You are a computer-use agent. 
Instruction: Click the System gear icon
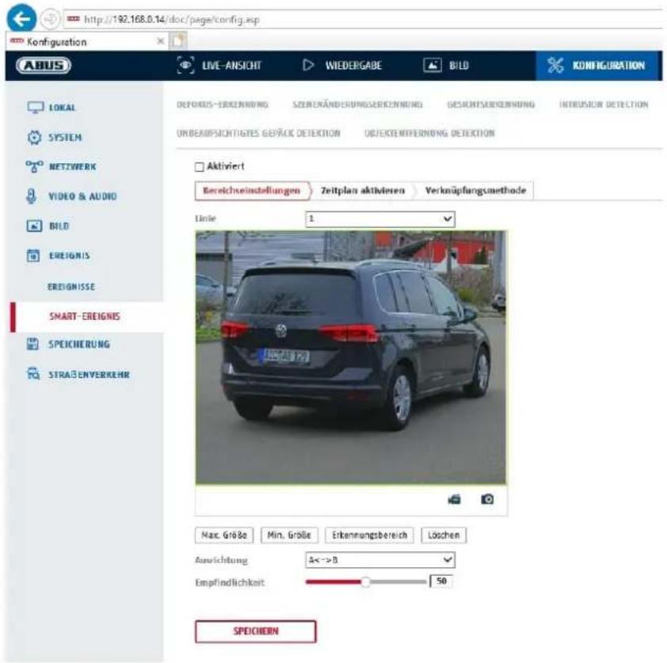(34, 137)
